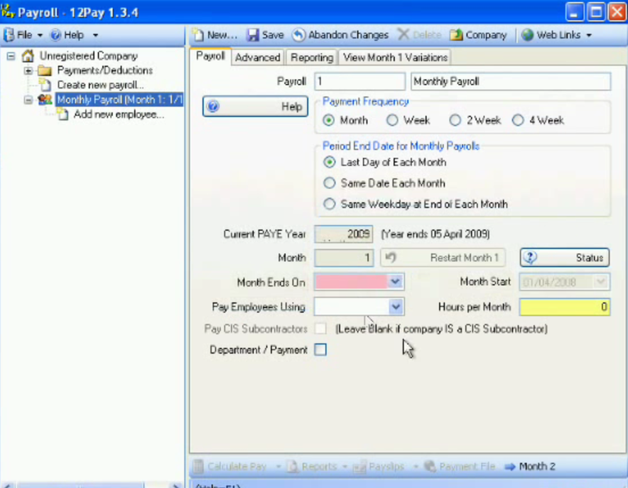
Task: Click the Month 2 button
Action: point(529,467)
